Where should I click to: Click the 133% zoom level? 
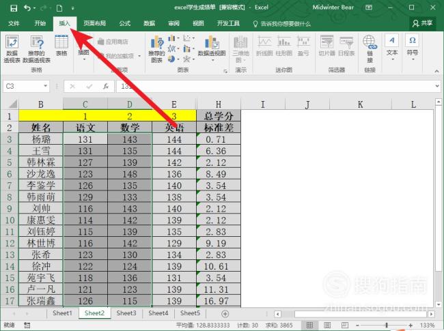pos(427,326)
